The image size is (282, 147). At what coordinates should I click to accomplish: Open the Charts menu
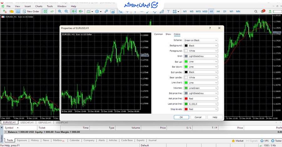click(x=39, y=6)
